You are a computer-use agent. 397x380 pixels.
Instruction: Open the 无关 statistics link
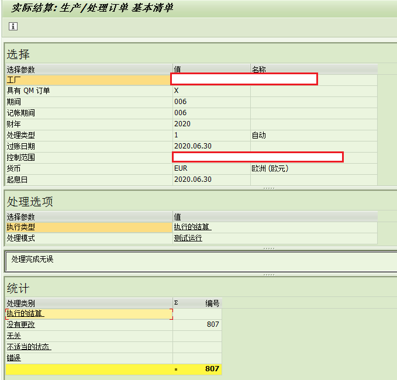pos(14,336)
